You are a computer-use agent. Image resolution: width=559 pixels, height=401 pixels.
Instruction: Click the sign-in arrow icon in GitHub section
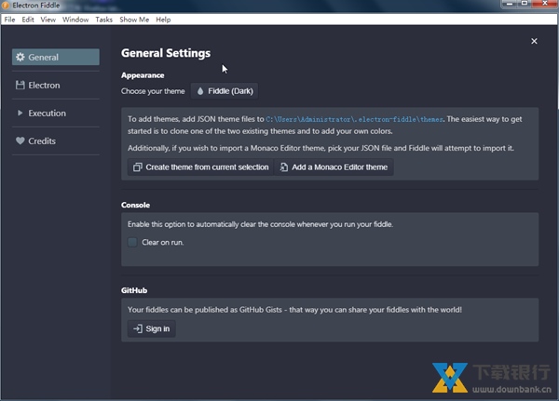pos(137,328)
